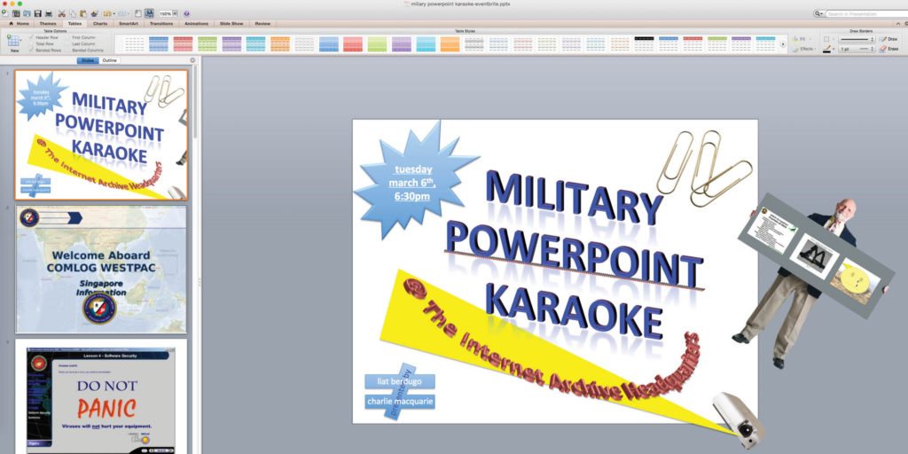Viewport: 908px width, 454px height.
Task: Pick the black table style swatch
Action: click(x=644, y=39)
